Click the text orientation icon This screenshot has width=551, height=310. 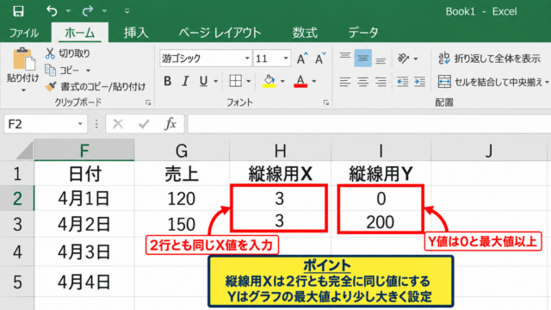coord(404,59)
